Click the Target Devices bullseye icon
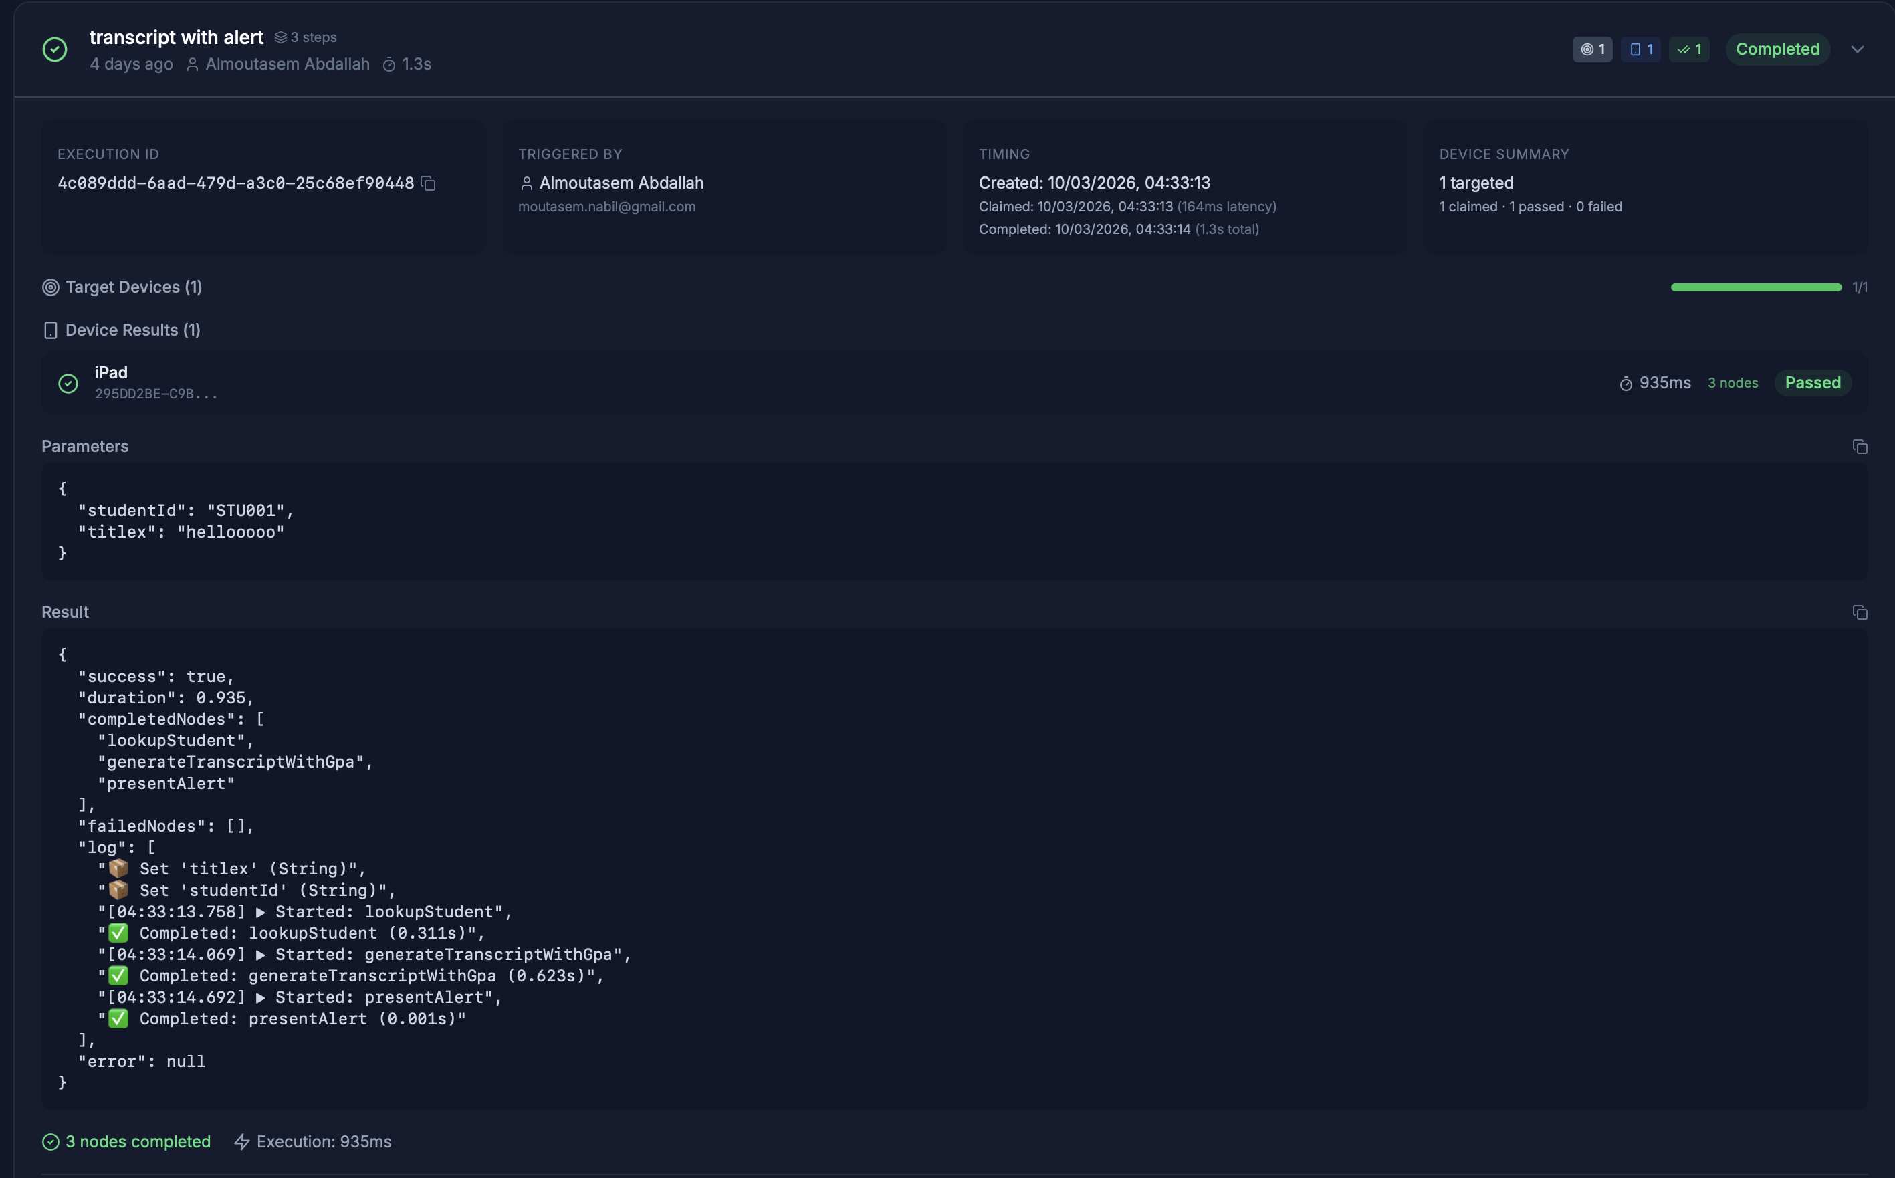This screenshot has width=1895, height=1178. pos(51,287)
